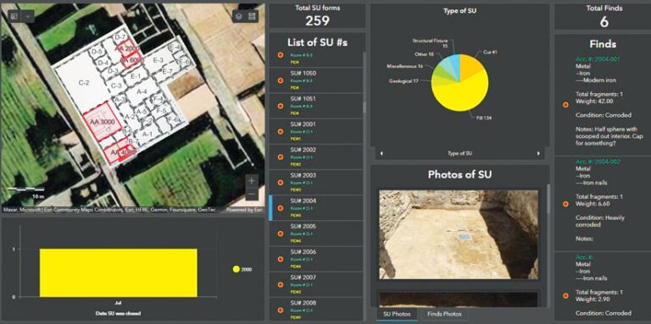The width and height of the screenshot is (651, 324).
Task: Click the orange marker beside SU# 2001
Action: (x=281, y=132)
